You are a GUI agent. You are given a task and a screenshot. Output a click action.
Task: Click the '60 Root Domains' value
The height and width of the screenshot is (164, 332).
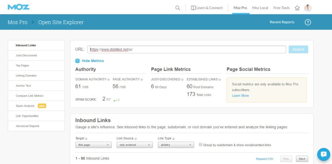(x=200, y=87)
